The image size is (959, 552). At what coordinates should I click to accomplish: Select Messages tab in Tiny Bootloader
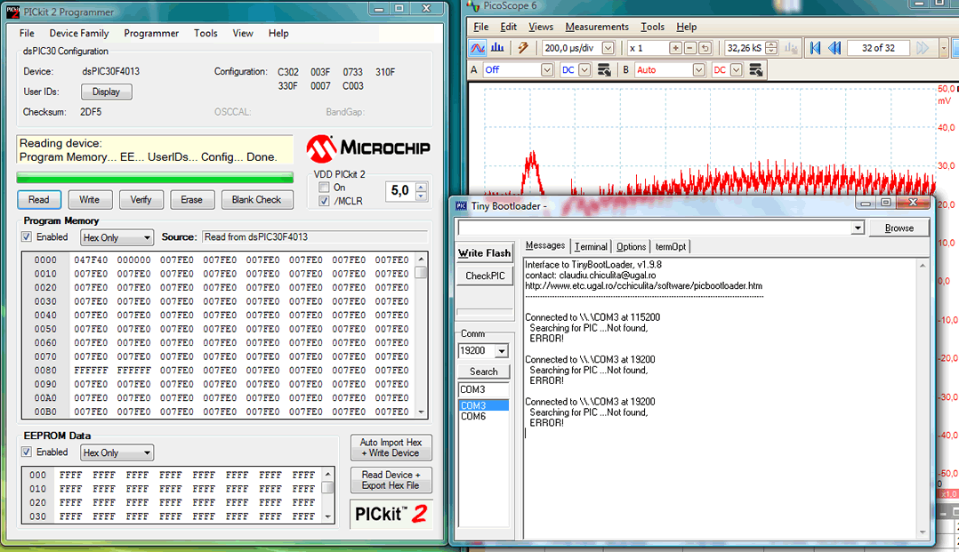(545, 245)
